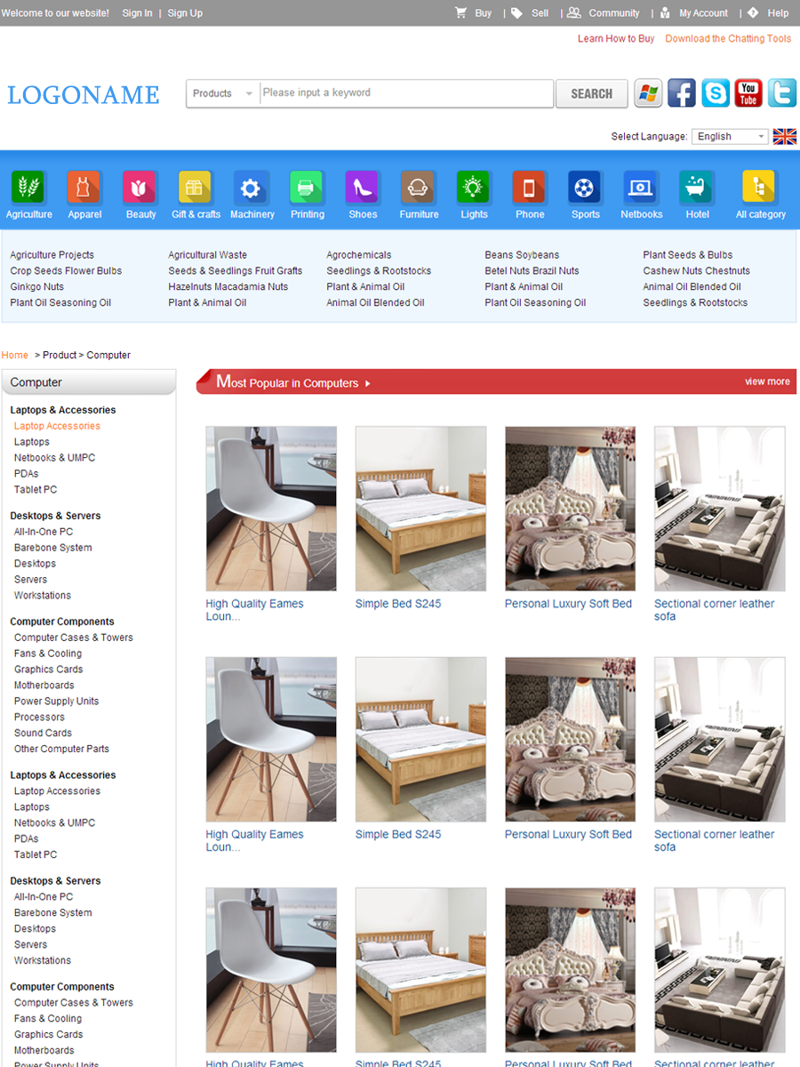Open the English language dropdown
The height and width of the screenshot is (1067, 800).
[x=730, y=136]
